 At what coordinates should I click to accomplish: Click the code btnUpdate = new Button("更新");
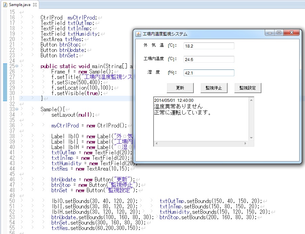coord(93,179)
